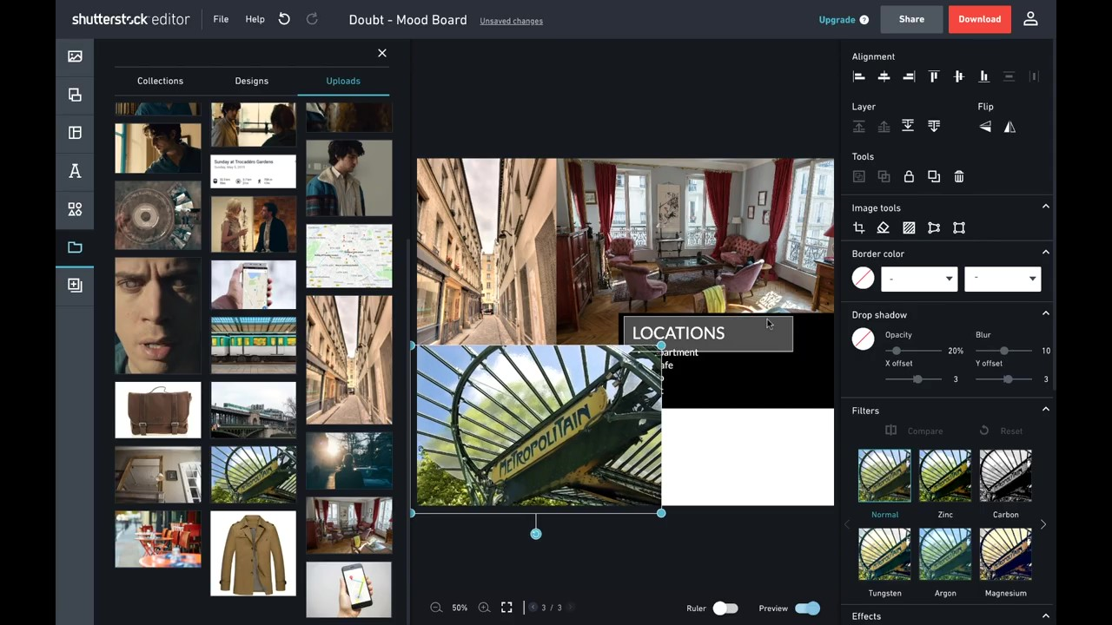The image size is (1112, 625).
Task: Collapse the Drop shadow section
Action: 1045,314
